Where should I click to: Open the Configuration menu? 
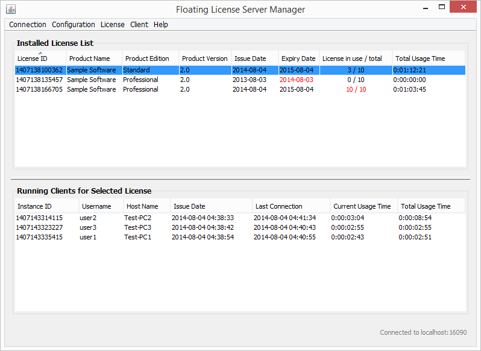[x=74, y=25]
